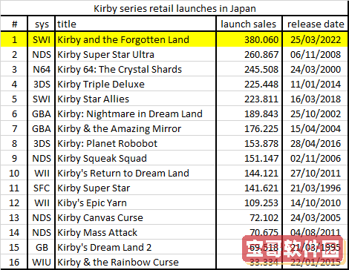Screen dimensions: 349x270
Task: Click the Kirby and the Forgotten Land title cell
Action: [136, 39]
